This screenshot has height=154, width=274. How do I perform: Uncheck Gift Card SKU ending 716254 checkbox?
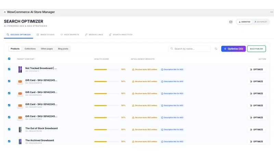pyautogui.click(x=9, y=105)
